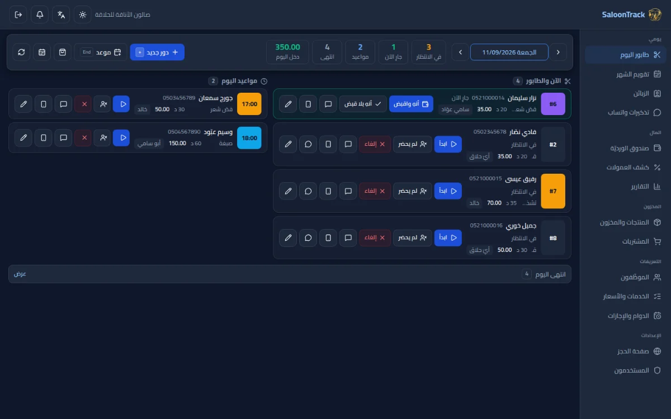
Task: Expand the finished today section via عرض
Action: point(20,274)
